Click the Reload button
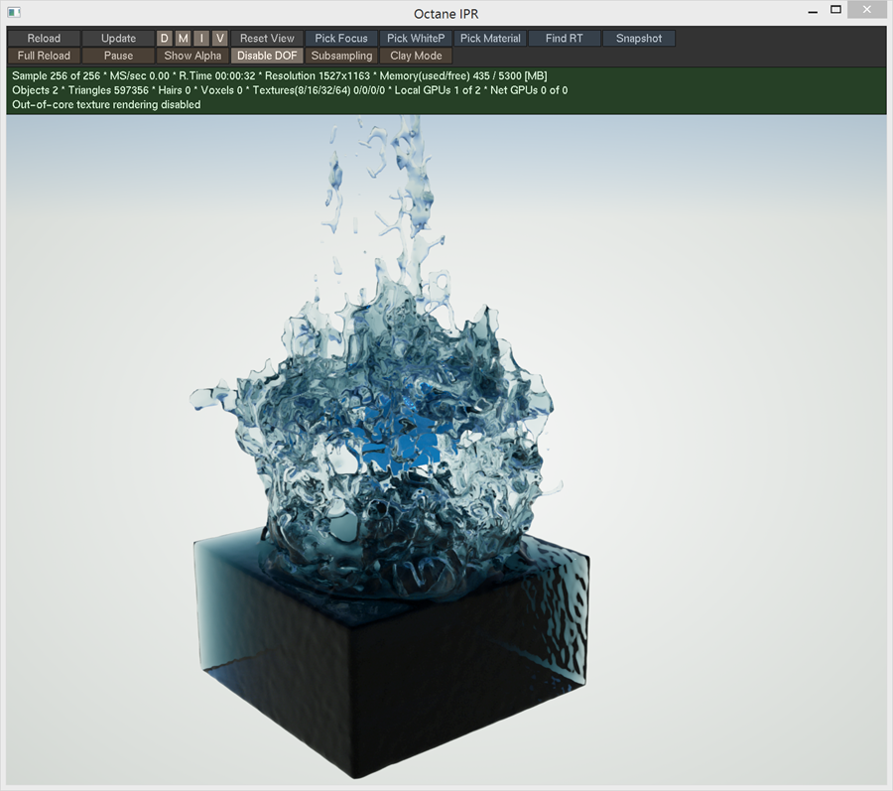The width and height of the screenshot is (893, 791). (x=44, y=38)
